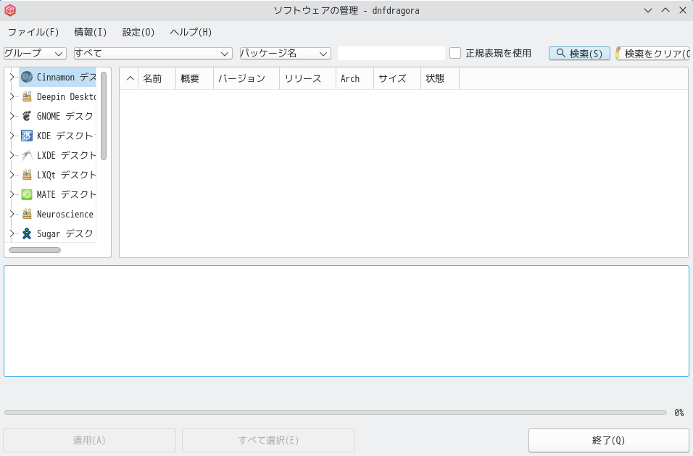Click the Deepin Desktop group icon
Viewport: 693px width, 456px height.
click(x=27, y=96)
